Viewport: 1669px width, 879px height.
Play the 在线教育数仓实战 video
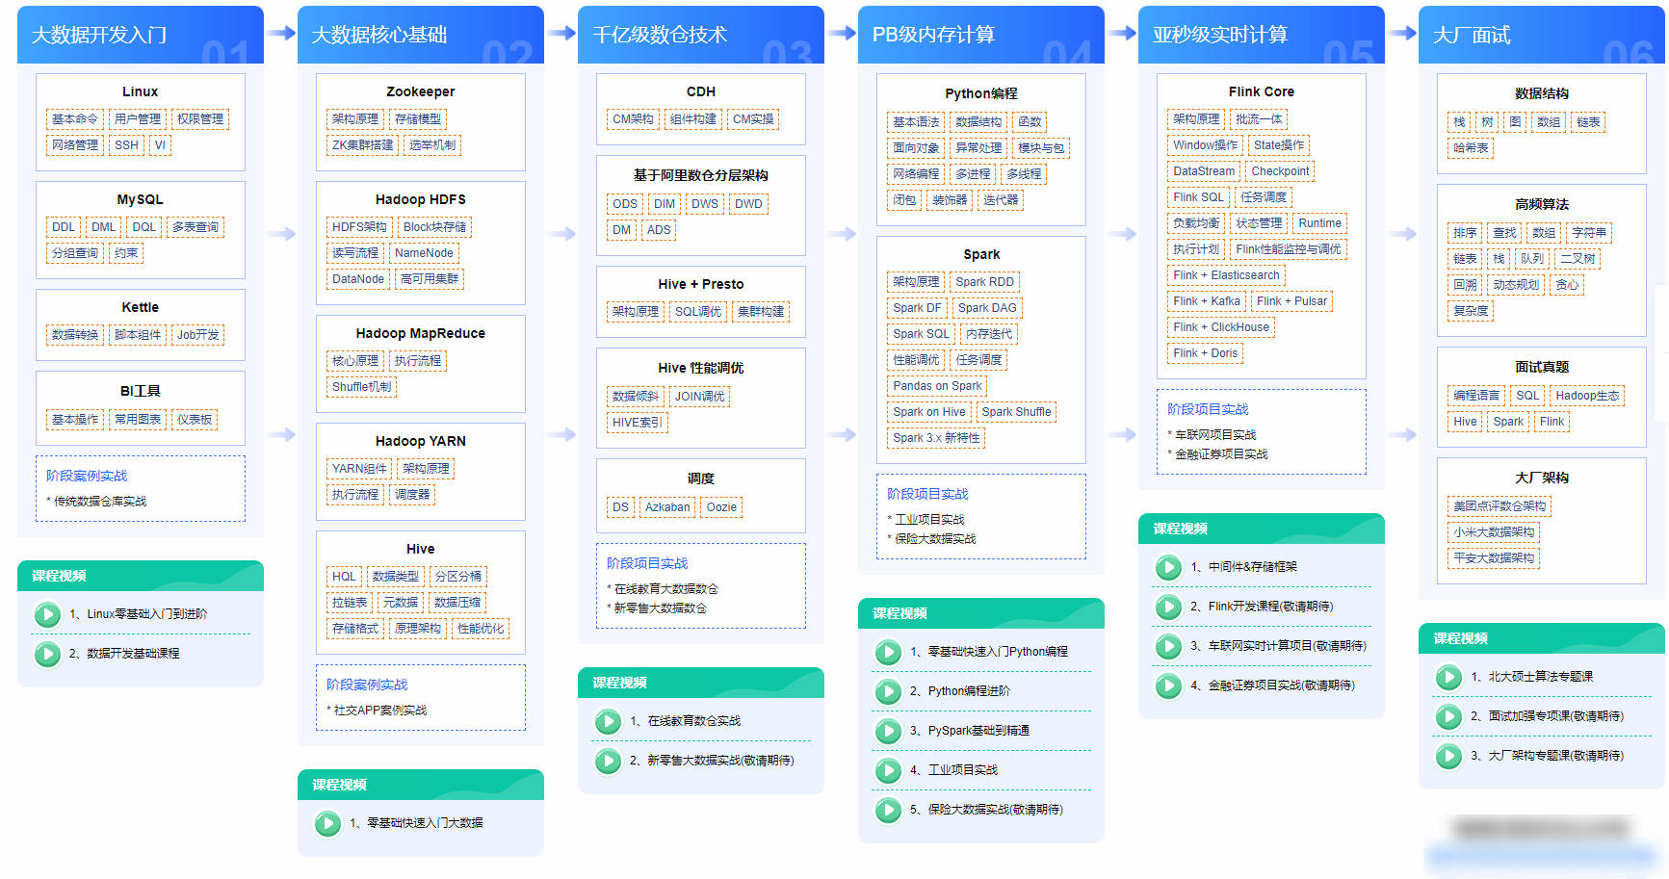click(608, 721)
